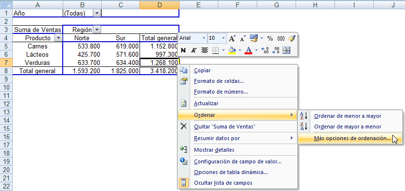Open the borders dropdown arrow
The height and width of the screenshot is (191, 405).
[223, 50]
